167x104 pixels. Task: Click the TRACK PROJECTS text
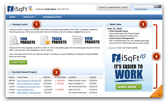coord(59,41)
